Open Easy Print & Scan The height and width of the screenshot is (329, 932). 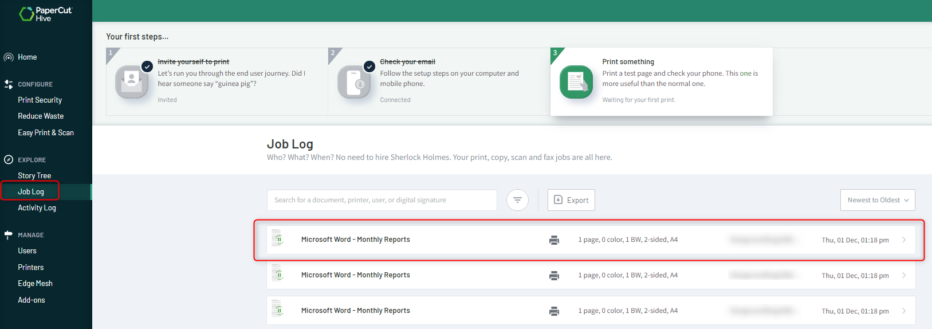pyautogui.click(x=46, y=132)
